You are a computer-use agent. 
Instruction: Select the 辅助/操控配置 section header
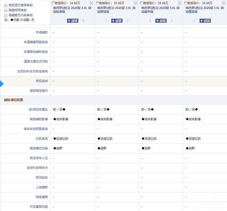[x=13, y=100]
